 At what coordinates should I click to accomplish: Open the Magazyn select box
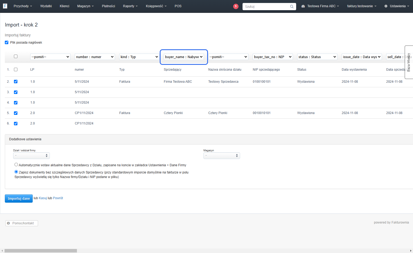(x=222, y=156)
